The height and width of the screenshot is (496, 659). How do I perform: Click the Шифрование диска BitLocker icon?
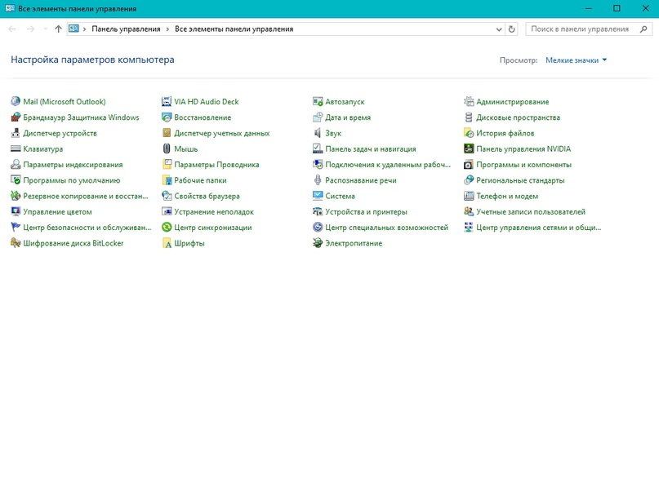(16, 243)
